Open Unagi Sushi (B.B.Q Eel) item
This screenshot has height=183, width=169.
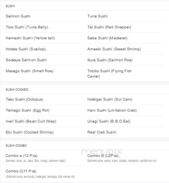[109, 121]
